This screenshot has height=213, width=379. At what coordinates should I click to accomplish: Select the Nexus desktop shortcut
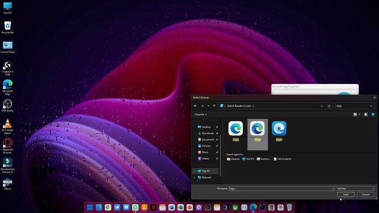tap(8, 184)
